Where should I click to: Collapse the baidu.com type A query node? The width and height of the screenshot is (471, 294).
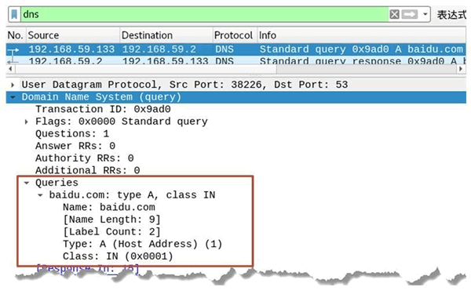pyautogui.click(x=40, y=195)
